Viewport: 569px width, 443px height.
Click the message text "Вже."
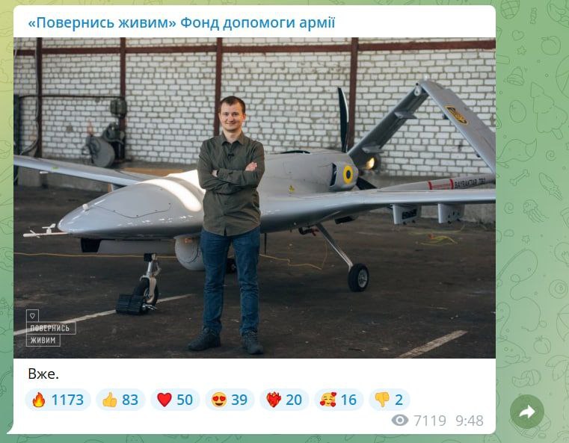click(43, 374)
